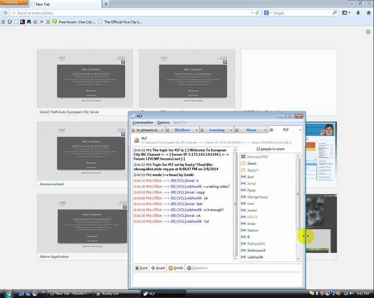Open the Announcement tile thumbnail

[x=82, y=154]
